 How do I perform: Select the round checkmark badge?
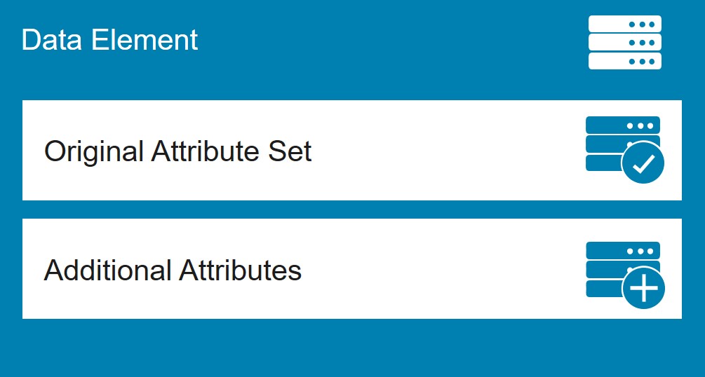click(643, 162)
